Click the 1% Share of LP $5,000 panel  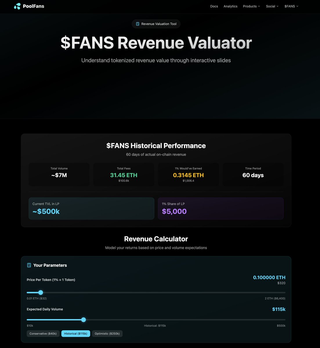[x=220, y=209]
